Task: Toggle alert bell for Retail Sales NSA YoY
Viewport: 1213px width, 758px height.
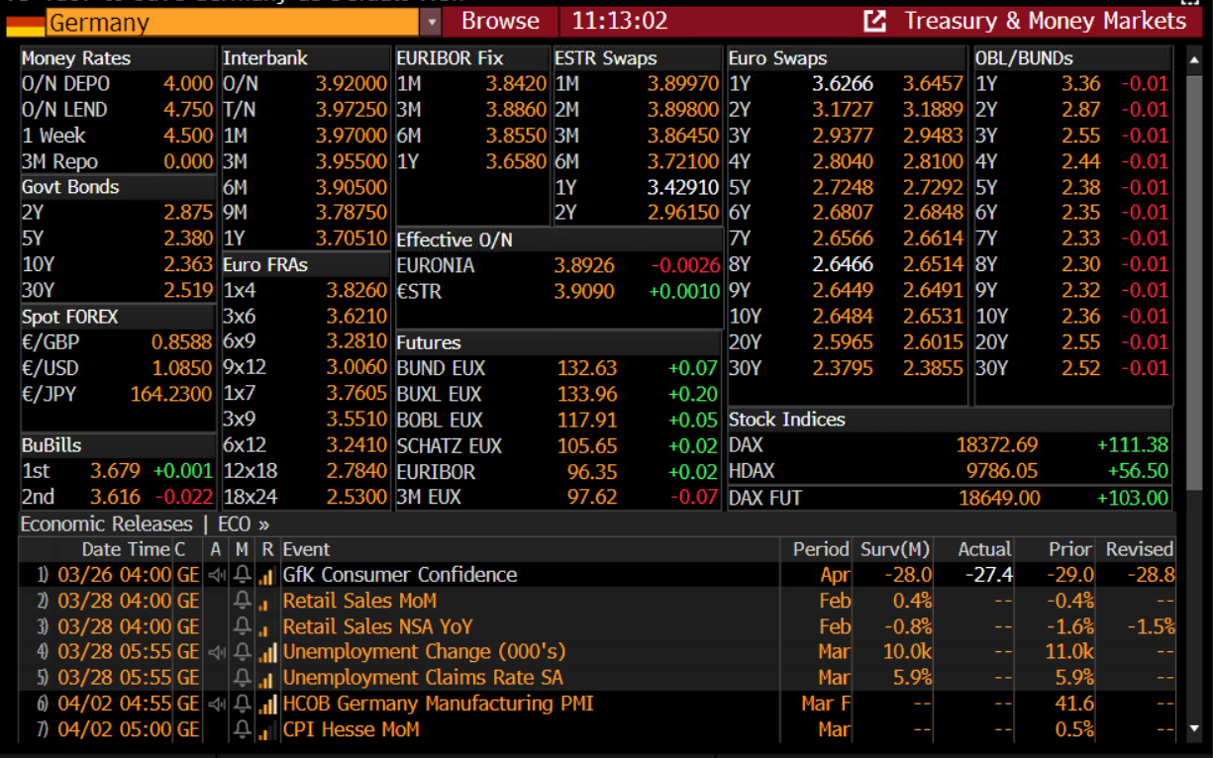Action: point(242,626)
